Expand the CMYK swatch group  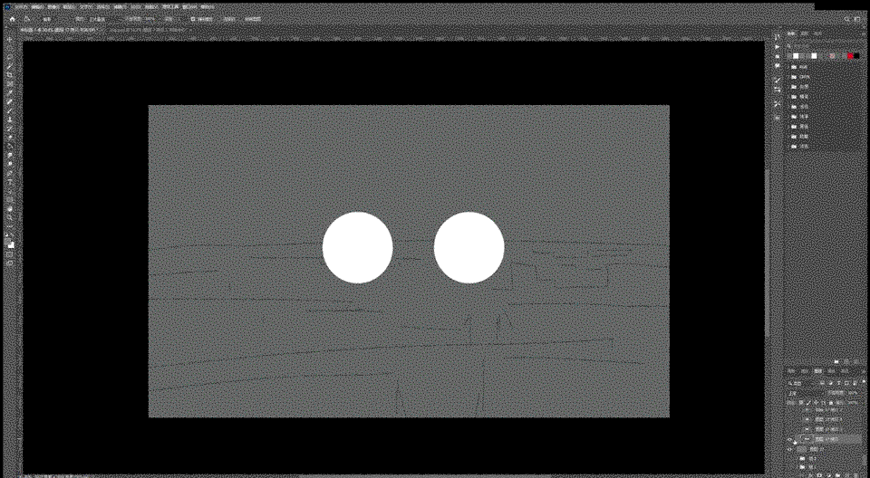click(x=789, y=77)
